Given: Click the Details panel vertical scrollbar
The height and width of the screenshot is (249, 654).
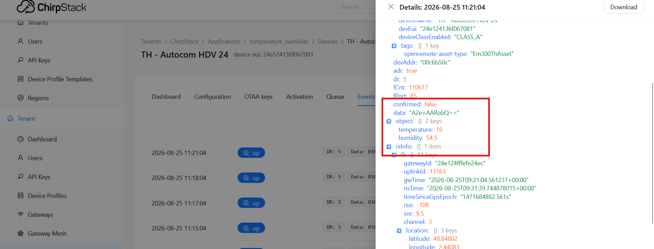Looking at the screenshot, I should [x=652, y=153].
